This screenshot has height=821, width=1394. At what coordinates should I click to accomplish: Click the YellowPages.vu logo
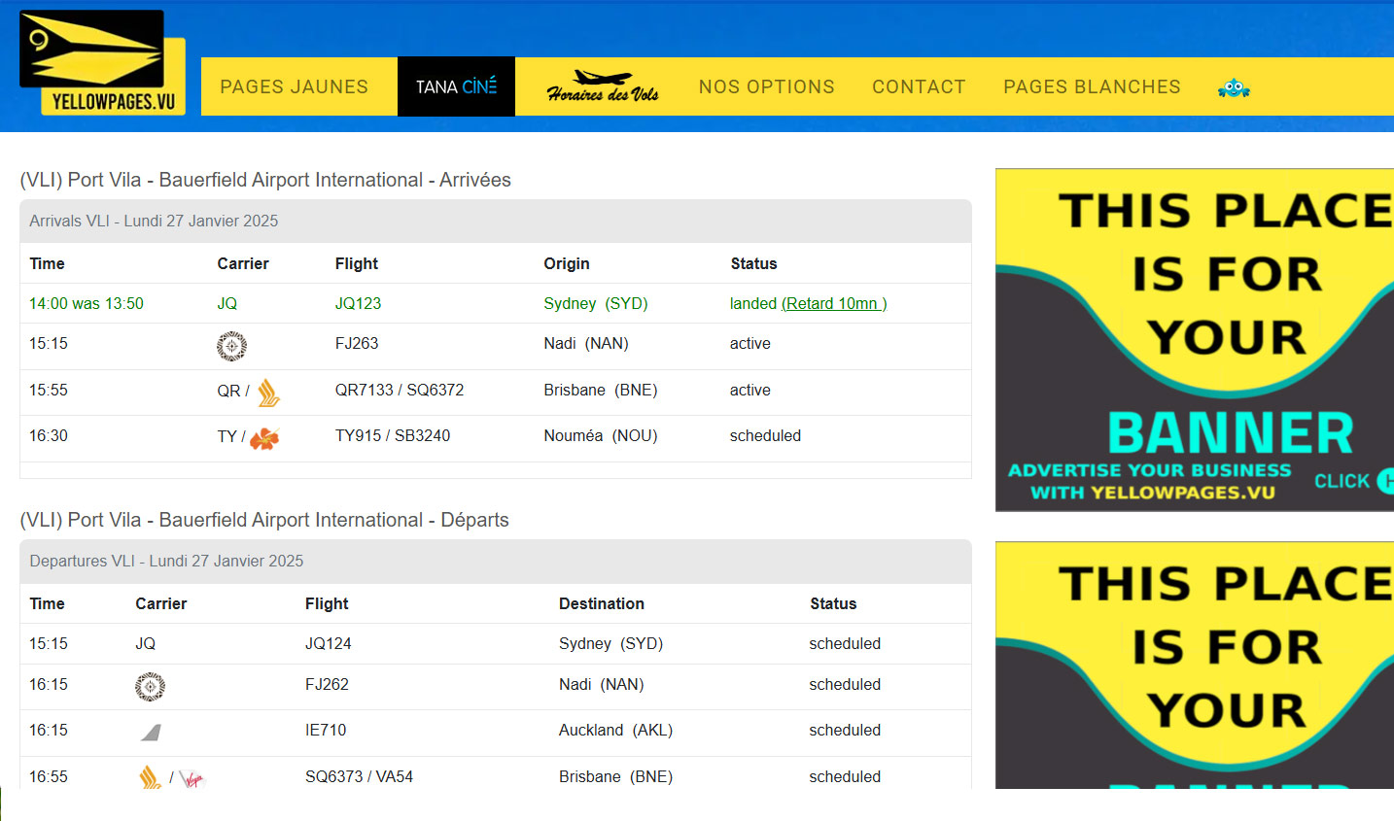(102, 63)
